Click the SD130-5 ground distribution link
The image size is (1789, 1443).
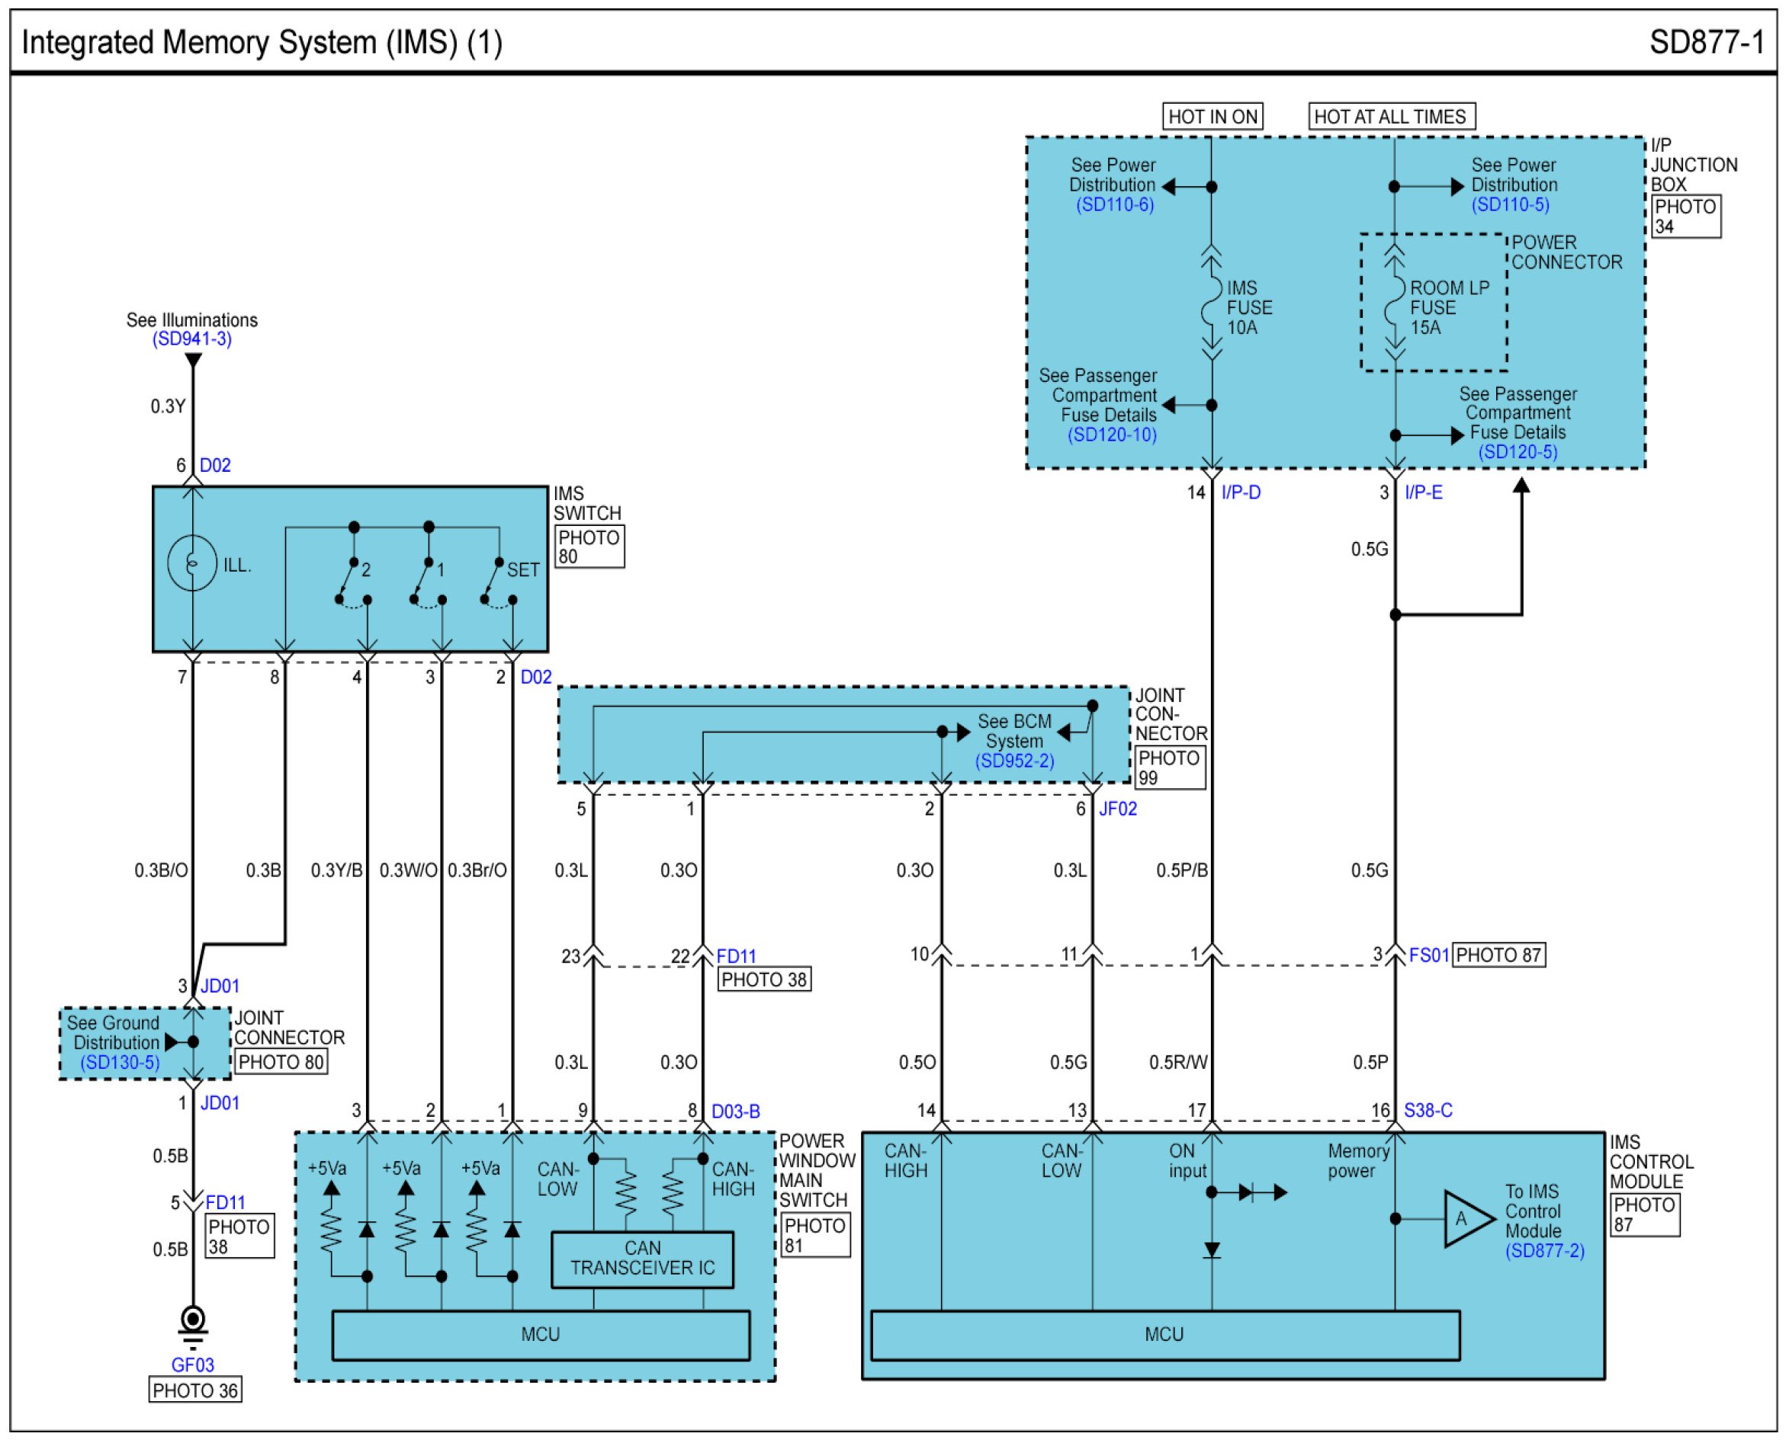coord(120,1063)
